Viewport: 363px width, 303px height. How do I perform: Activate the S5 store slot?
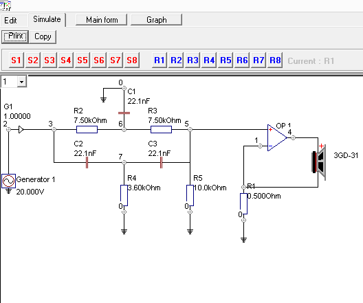(82, 60)
